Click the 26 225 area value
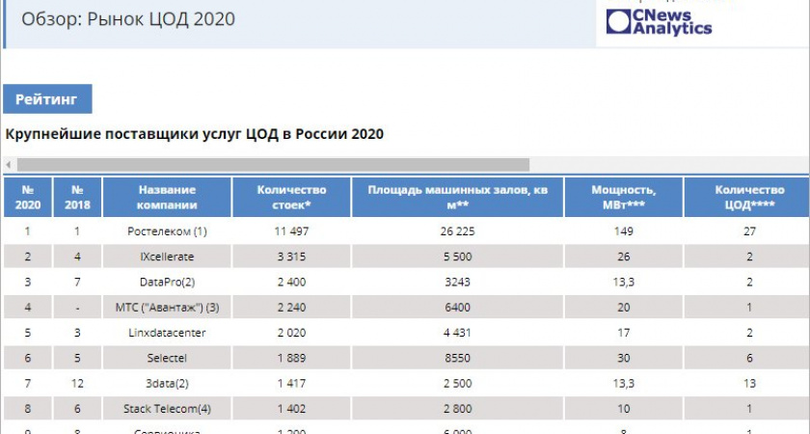 pos(457,231)
